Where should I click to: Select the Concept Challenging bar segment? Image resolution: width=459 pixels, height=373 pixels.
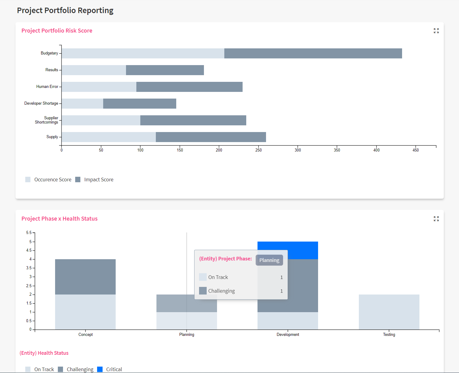[x=85, y=277]
